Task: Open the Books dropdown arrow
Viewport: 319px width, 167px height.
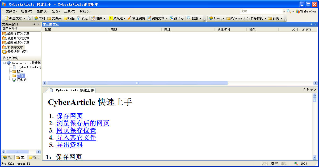Action: click(x=223, y=18)
